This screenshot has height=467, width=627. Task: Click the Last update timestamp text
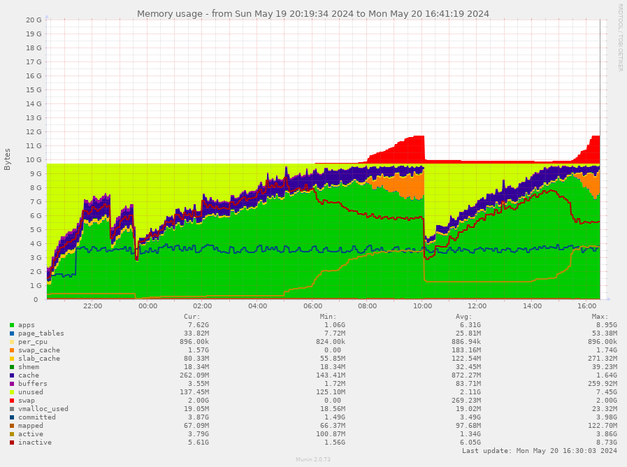coord(539,452)
